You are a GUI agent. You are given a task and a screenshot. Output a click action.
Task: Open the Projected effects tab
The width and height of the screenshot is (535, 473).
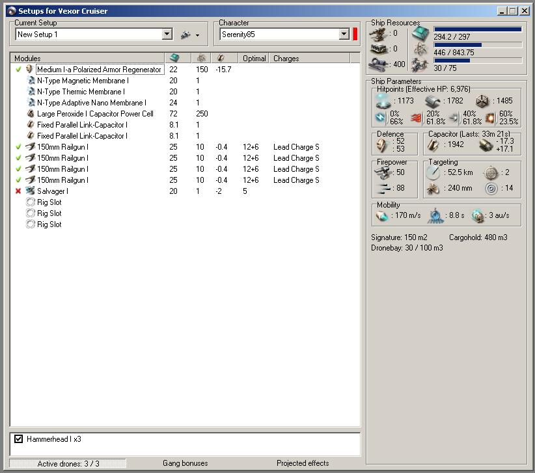tap(303, 463)
